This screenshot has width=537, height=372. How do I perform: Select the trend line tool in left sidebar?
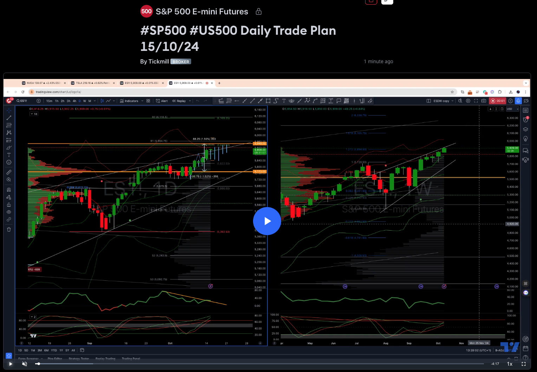pyautogui.click(x=9, y=118)
